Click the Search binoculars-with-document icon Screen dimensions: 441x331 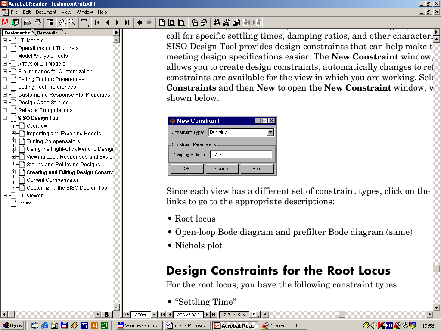point(227,22)
